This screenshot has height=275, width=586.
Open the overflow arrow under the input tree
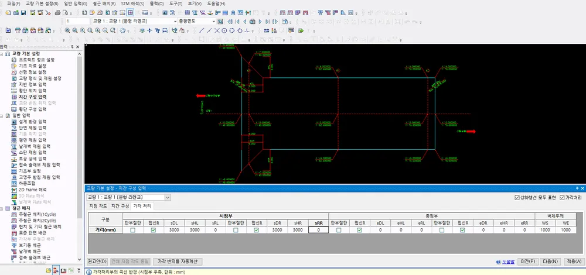(x=80, y=270)
